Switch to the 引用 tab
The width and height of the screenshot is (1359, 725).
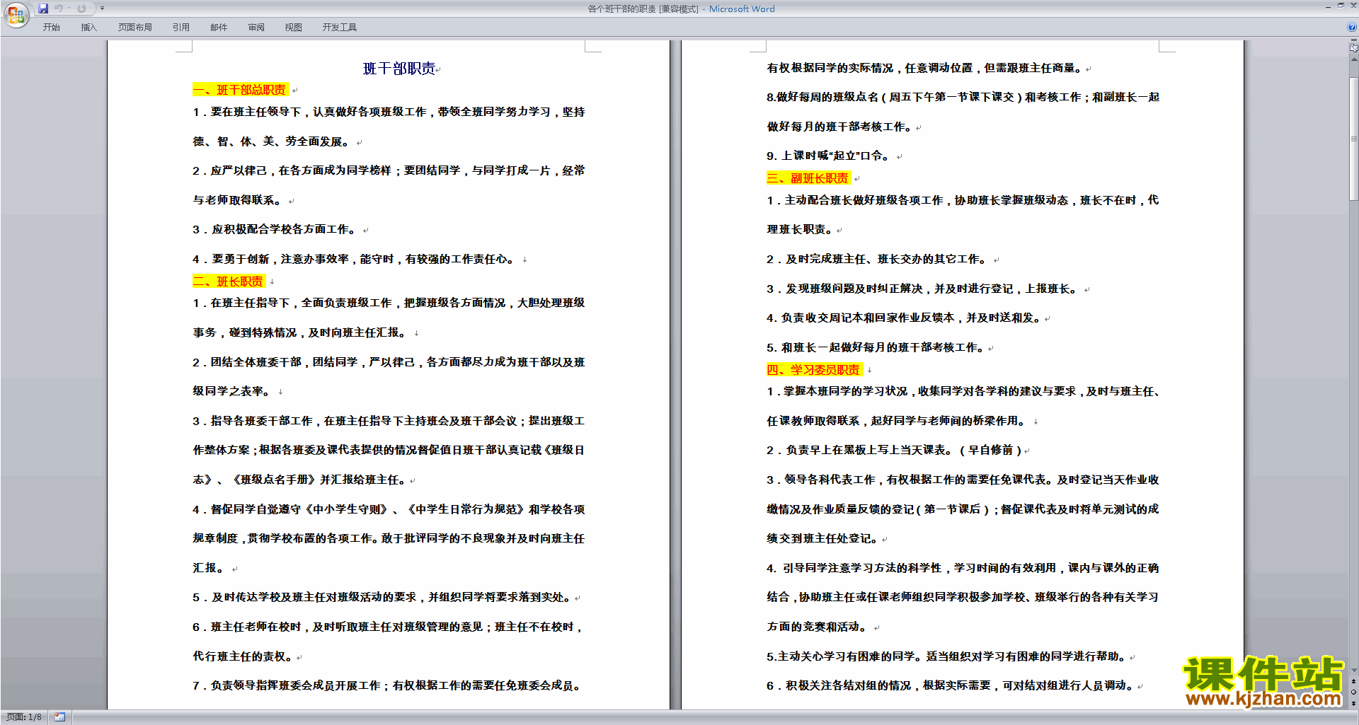[181, 28]
